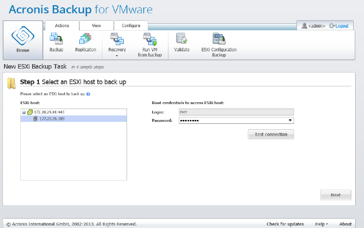Click the Next button

(x=335, y=195)
